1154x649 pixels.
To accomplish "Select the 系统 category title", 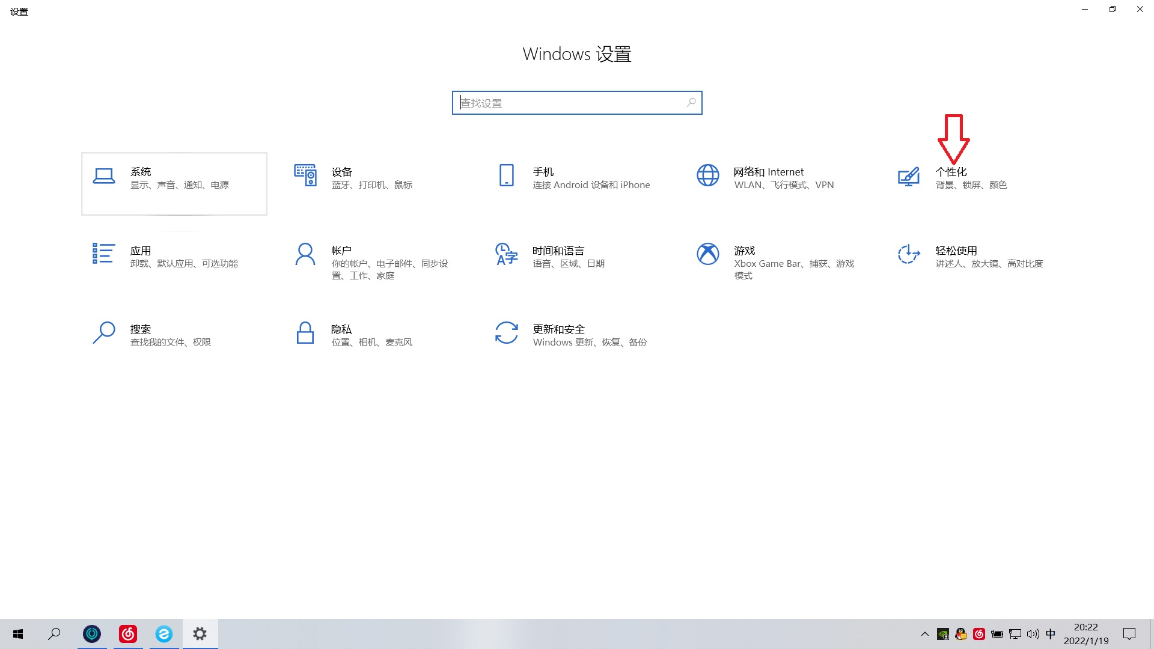I will [141, 172].
